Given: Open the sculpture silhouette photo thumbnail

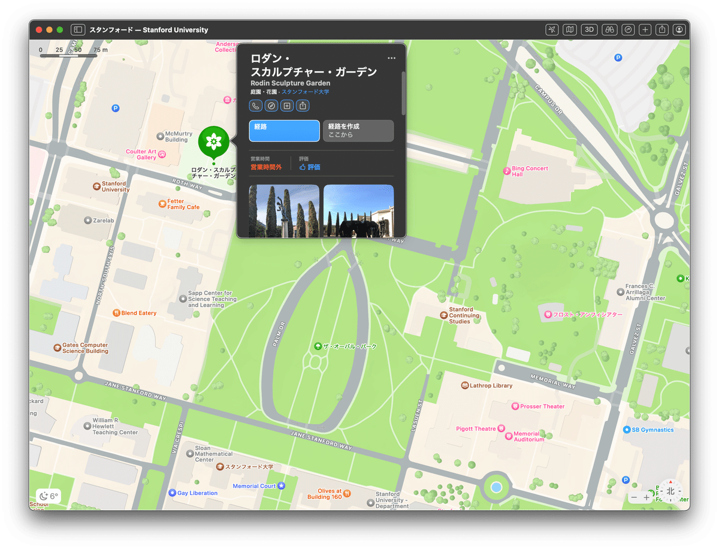Looking at the screenshot, I should tap(358, 211).
